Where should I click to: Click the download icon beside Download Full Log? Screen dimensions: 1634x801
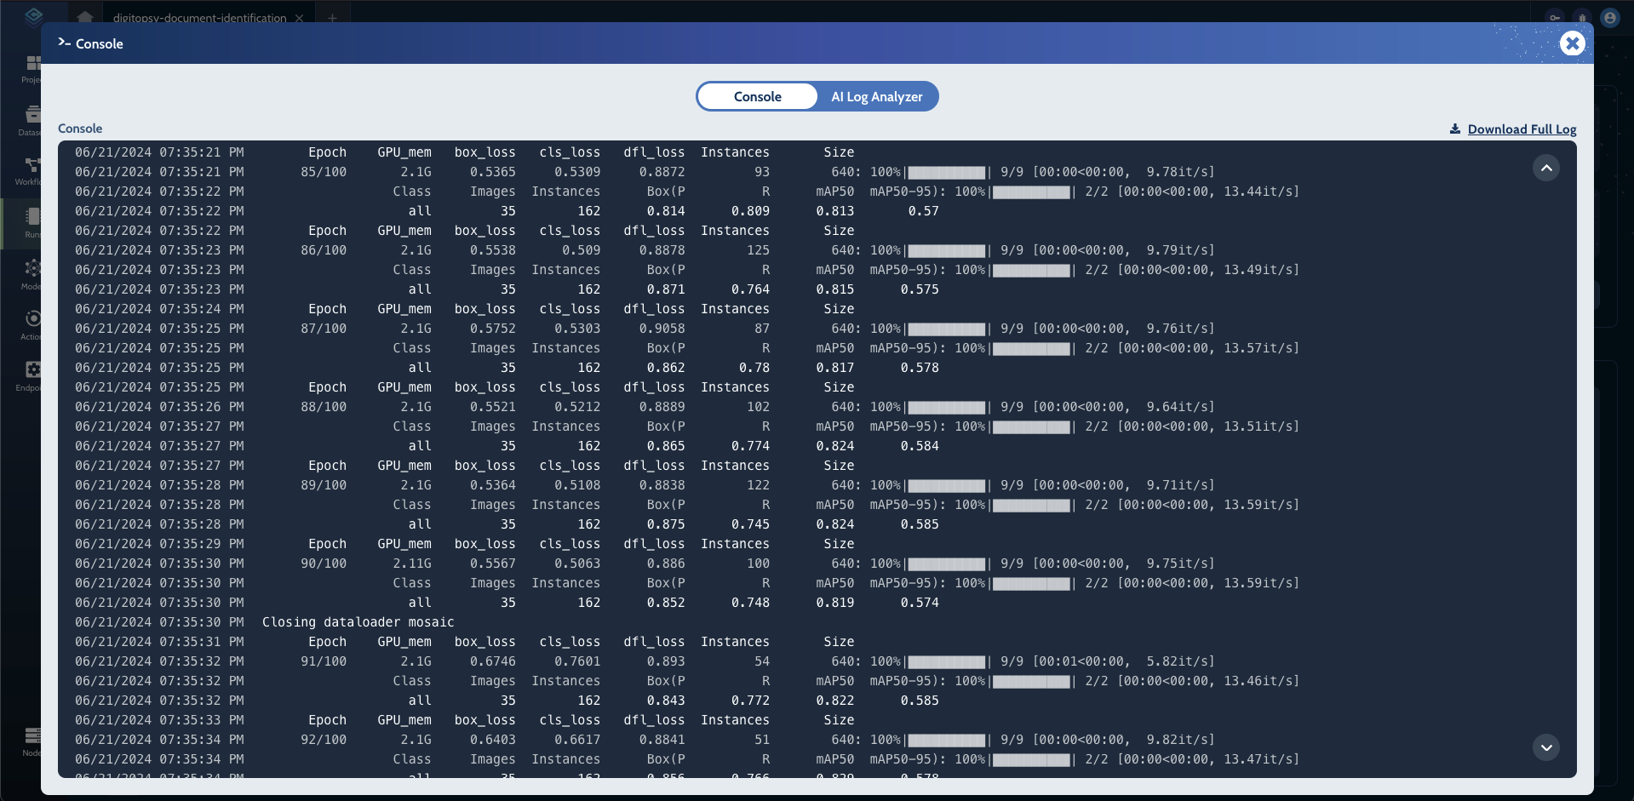point(1454,129)
